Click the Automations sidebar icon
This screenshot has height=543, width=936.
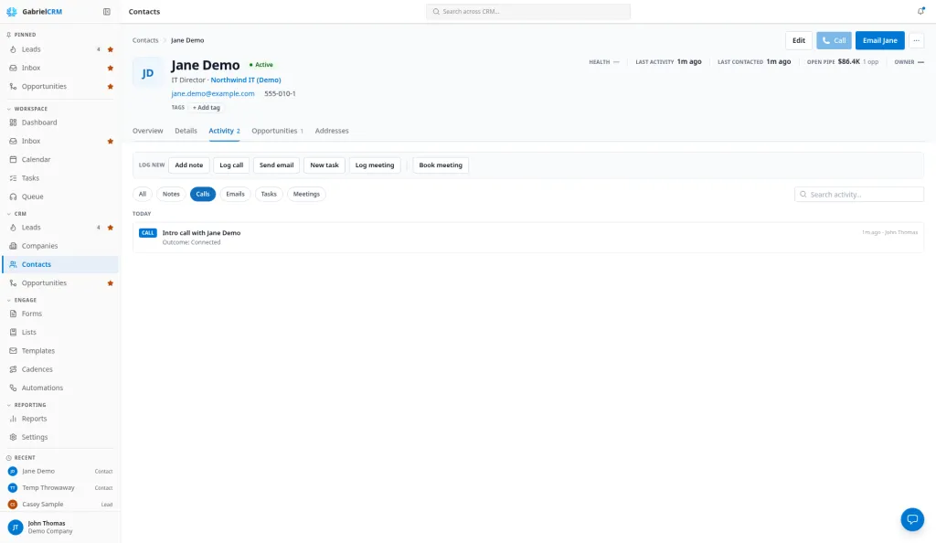[13, 388]
